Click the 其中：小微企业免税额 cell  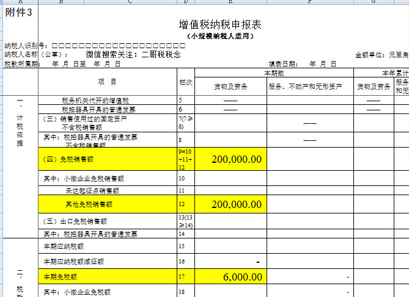(x=108, y=291)
